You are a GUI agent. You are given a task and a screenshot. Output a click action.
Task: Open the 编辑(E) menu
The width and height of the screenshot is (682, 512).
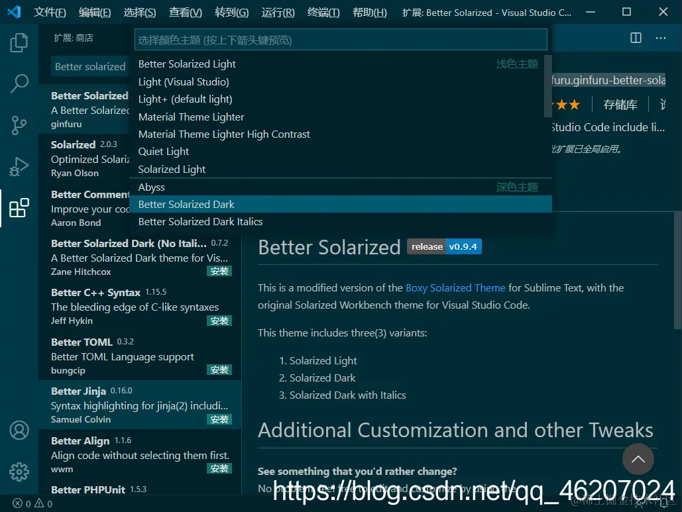click(x=95, y=12)
